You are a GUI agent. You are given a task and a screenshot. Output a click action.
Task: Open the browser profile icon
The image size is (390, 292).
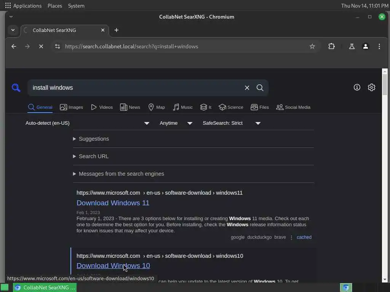(x=365, y=46)
